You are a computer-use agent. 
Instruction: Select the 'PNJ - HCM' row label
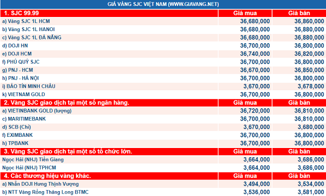point(18,70)
